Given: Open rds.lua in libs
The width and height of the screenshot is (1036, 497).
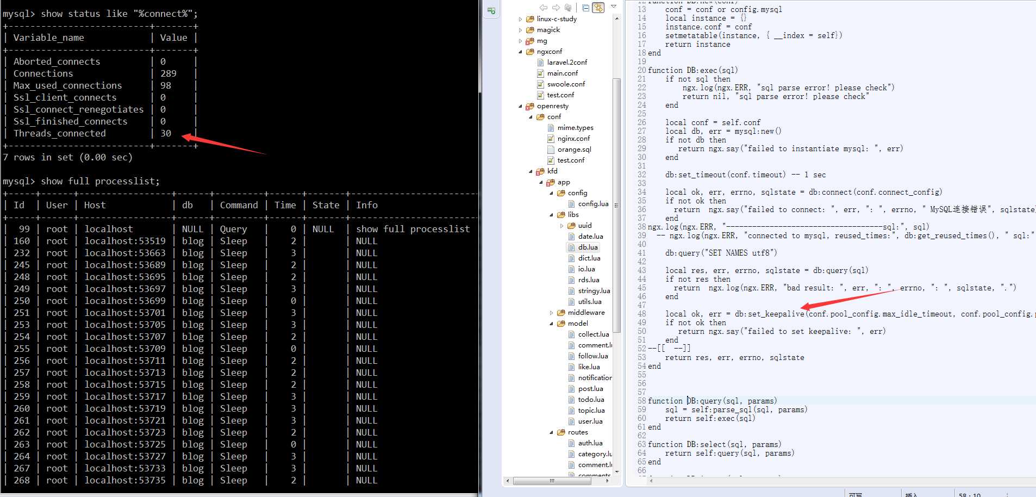Looking at the screenshot, I should [589, 280].
